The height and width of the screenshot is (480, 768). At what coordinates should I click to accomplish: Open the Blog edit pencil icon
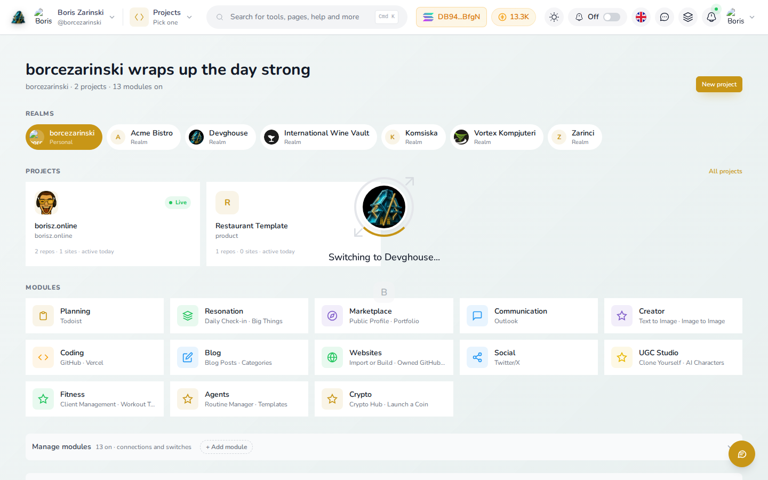(188, 357)
